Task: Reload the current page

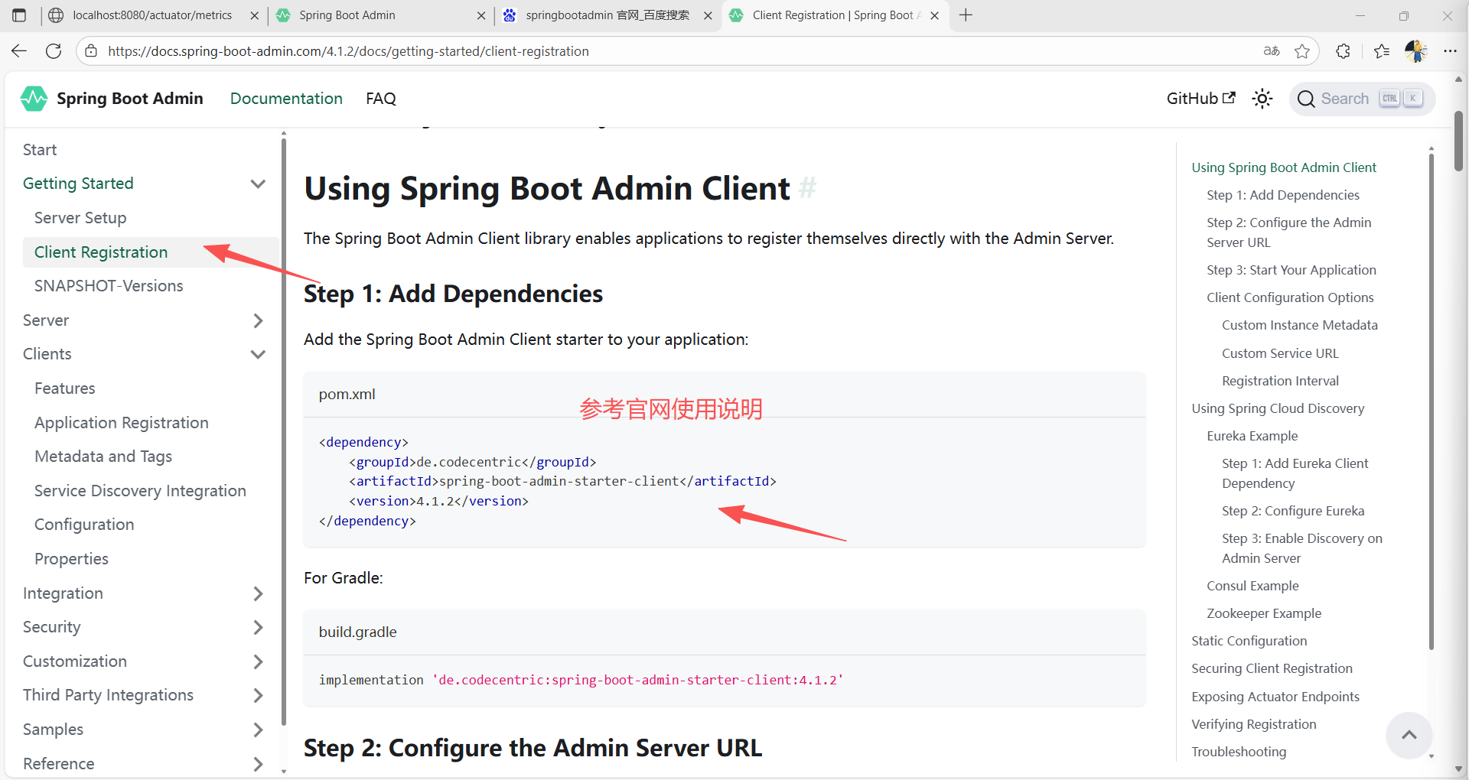Action: pyautogui.click(x=54, y=51)
